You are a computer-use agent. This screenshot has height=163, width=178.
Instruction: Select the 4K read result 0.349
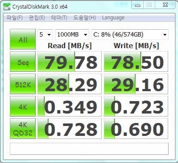click(x=69, y=106)
